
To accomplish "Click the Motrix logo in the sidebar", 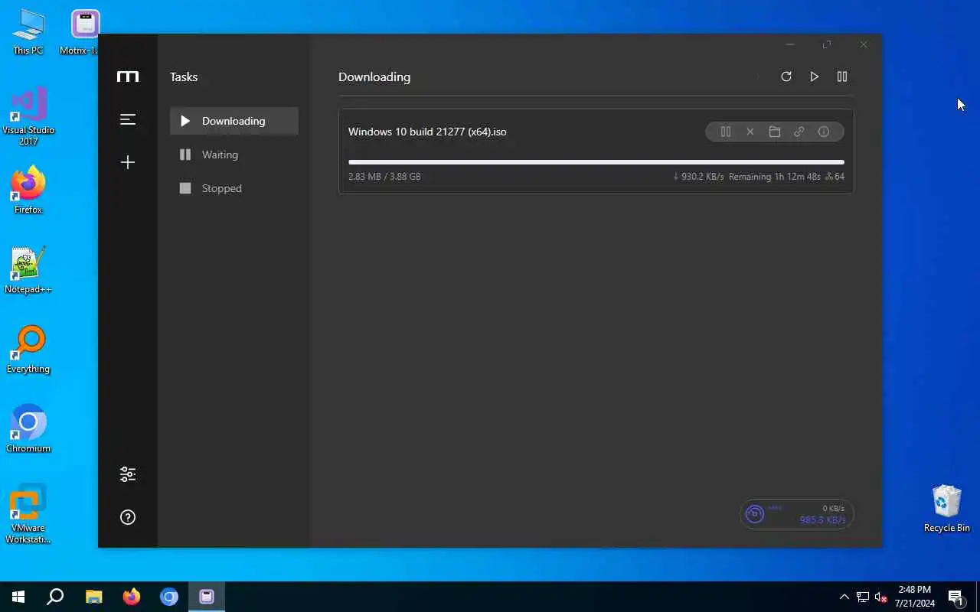I will pos(128,76).
